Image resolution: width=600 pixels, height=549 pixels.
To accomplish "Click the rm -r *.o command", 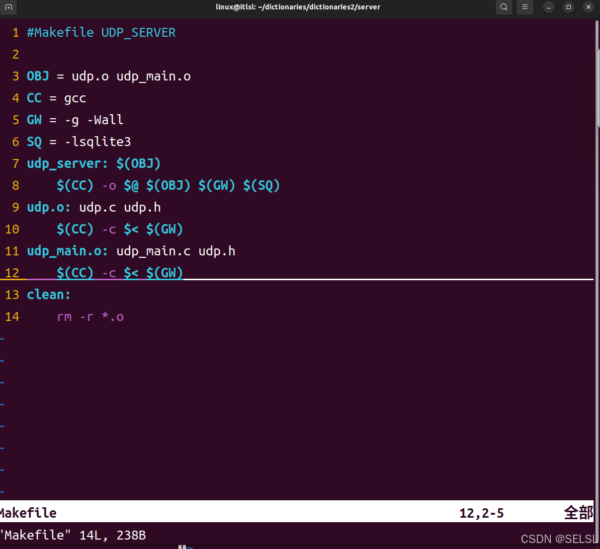I will point(90,316).
